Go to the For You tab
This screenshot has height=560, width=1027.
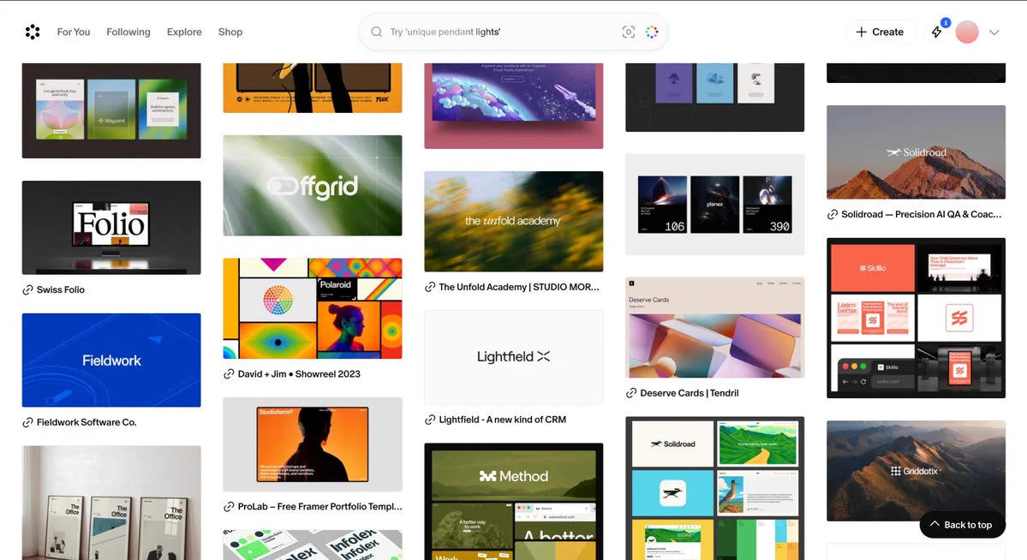(74, 32)
